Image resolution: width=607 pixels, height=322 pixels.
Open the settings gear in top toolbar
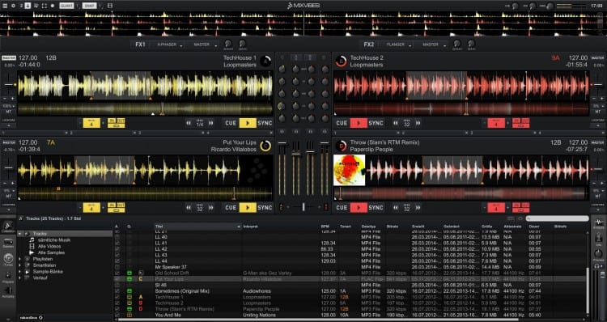point(13,6)
